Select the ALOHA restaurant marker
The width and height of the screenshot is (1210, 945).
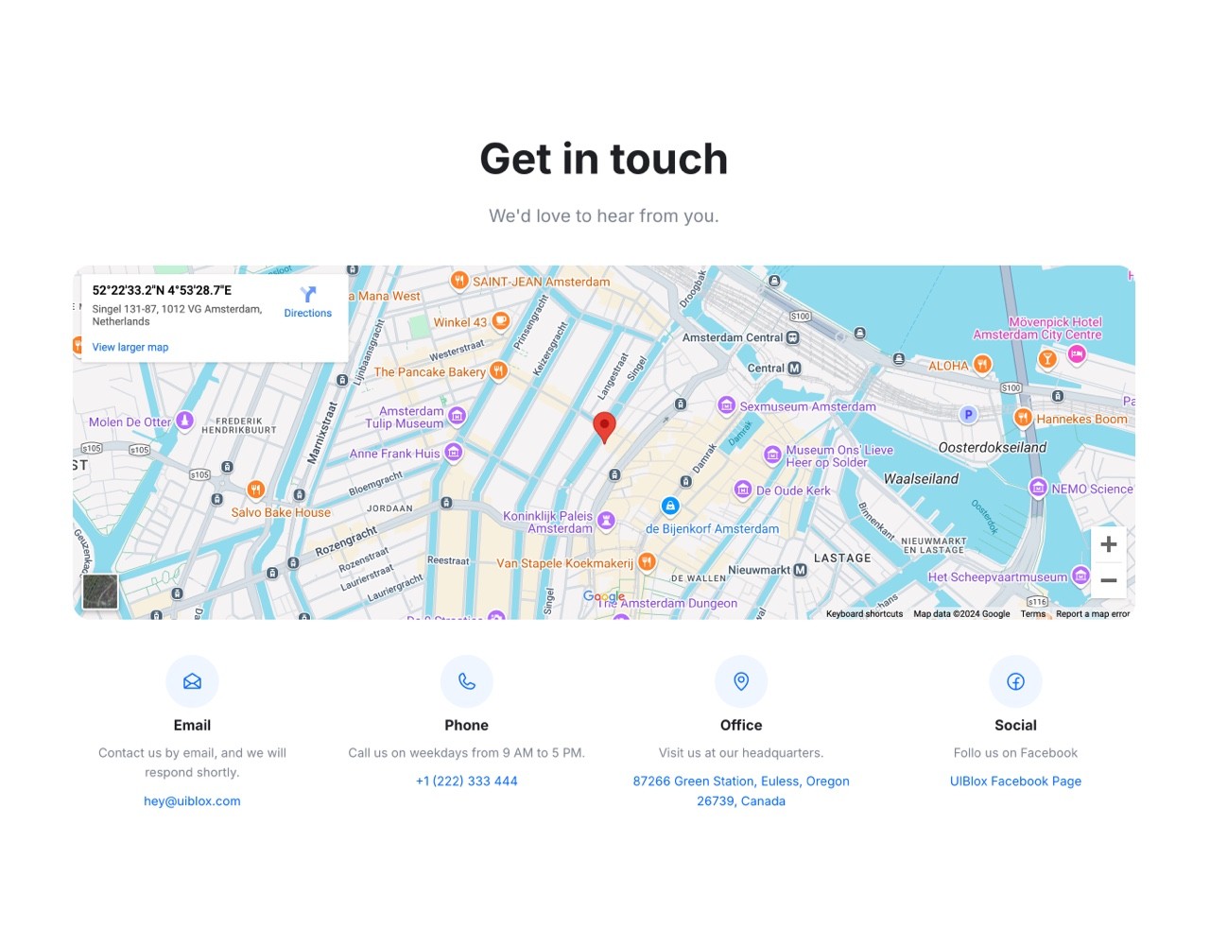pyautogui.click(x=982, y=365)
